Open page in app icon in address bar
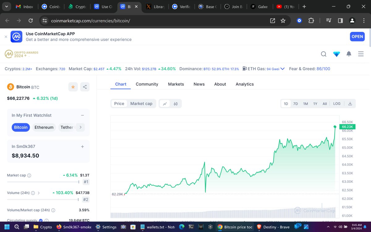Screen dimensions: 371x232 tap(273, 21)
